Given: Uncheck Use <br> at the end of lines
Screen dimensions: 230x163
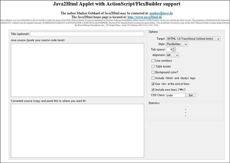Looking at the screenshot, I should pos(153,84).
